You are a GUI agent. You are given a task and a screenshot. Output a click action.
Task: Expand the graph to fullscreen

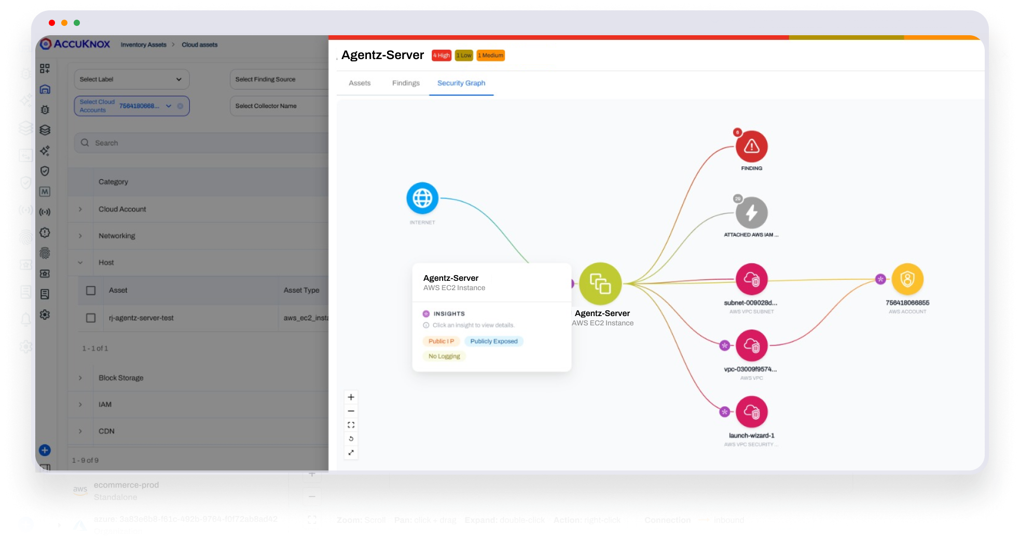[351, 453]
